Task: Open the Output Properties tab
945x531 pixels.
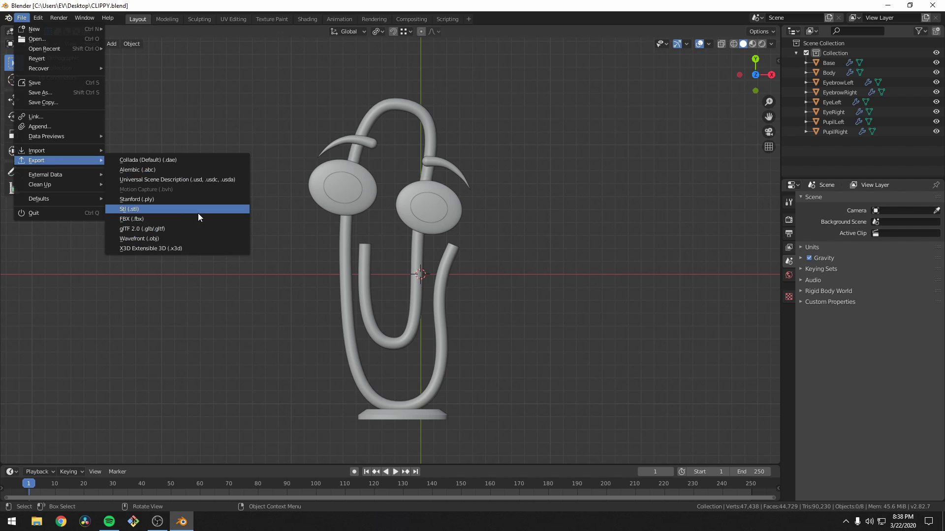Action: click(789, 234)
